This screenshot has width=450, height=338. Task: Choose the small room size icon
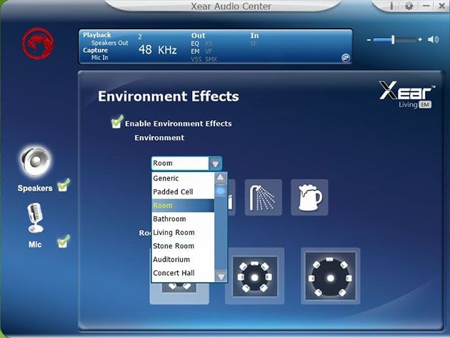(179, 293)
